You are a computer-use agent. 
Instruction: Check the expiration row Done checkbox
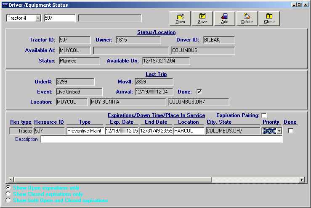tap(290, 131)
